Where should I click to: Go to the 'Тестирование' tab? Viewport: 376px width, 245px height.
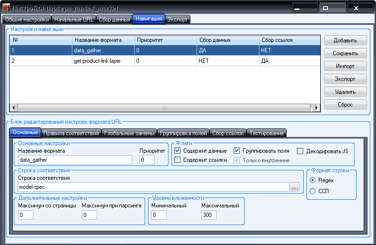click(x=267, y=133)
